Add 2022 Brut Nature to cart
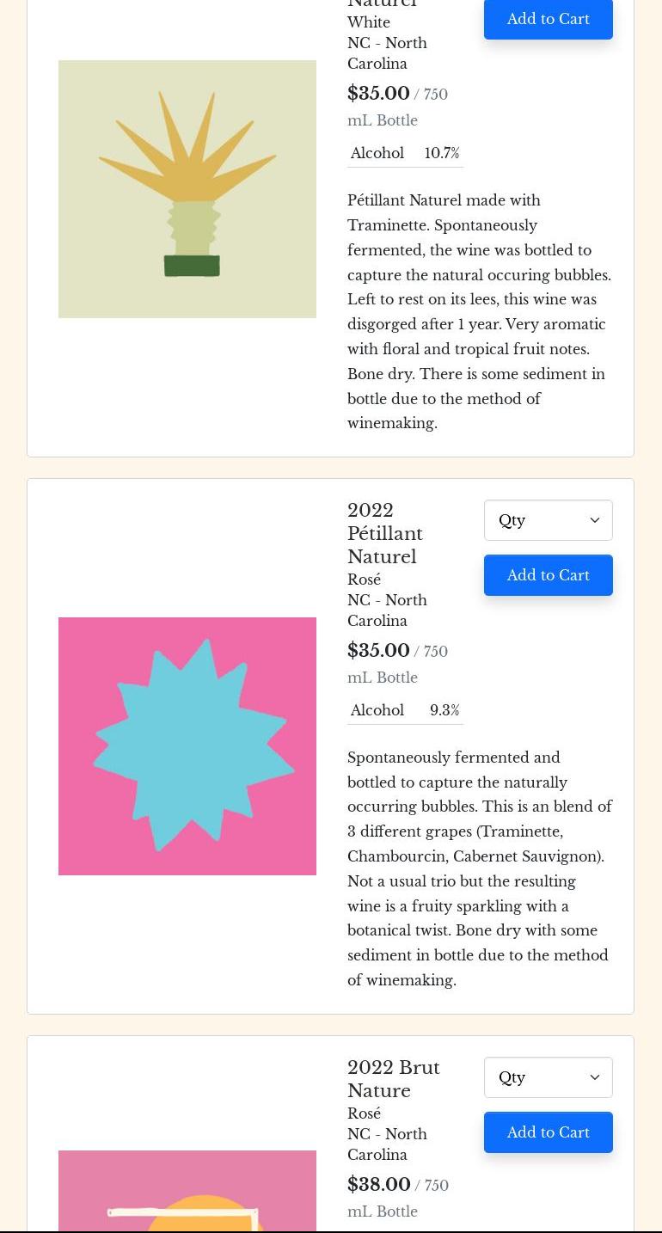662x1233 pixels. point(548,1132)
